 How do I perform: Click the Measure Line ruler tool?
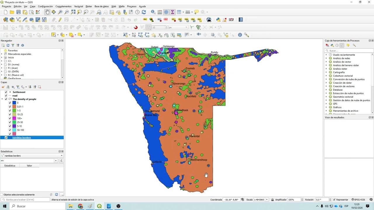[188, 12]
